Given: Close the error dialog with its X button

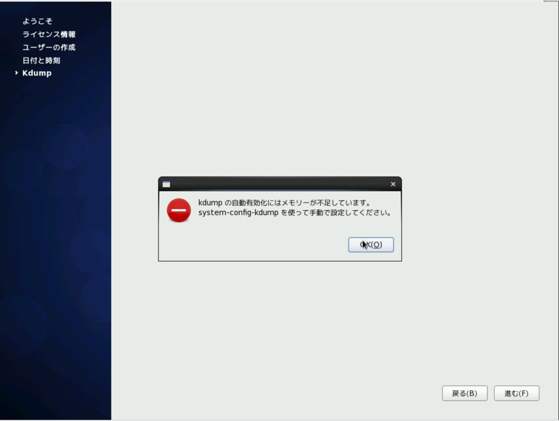Looking at the screenshot, I should point(393,184).
